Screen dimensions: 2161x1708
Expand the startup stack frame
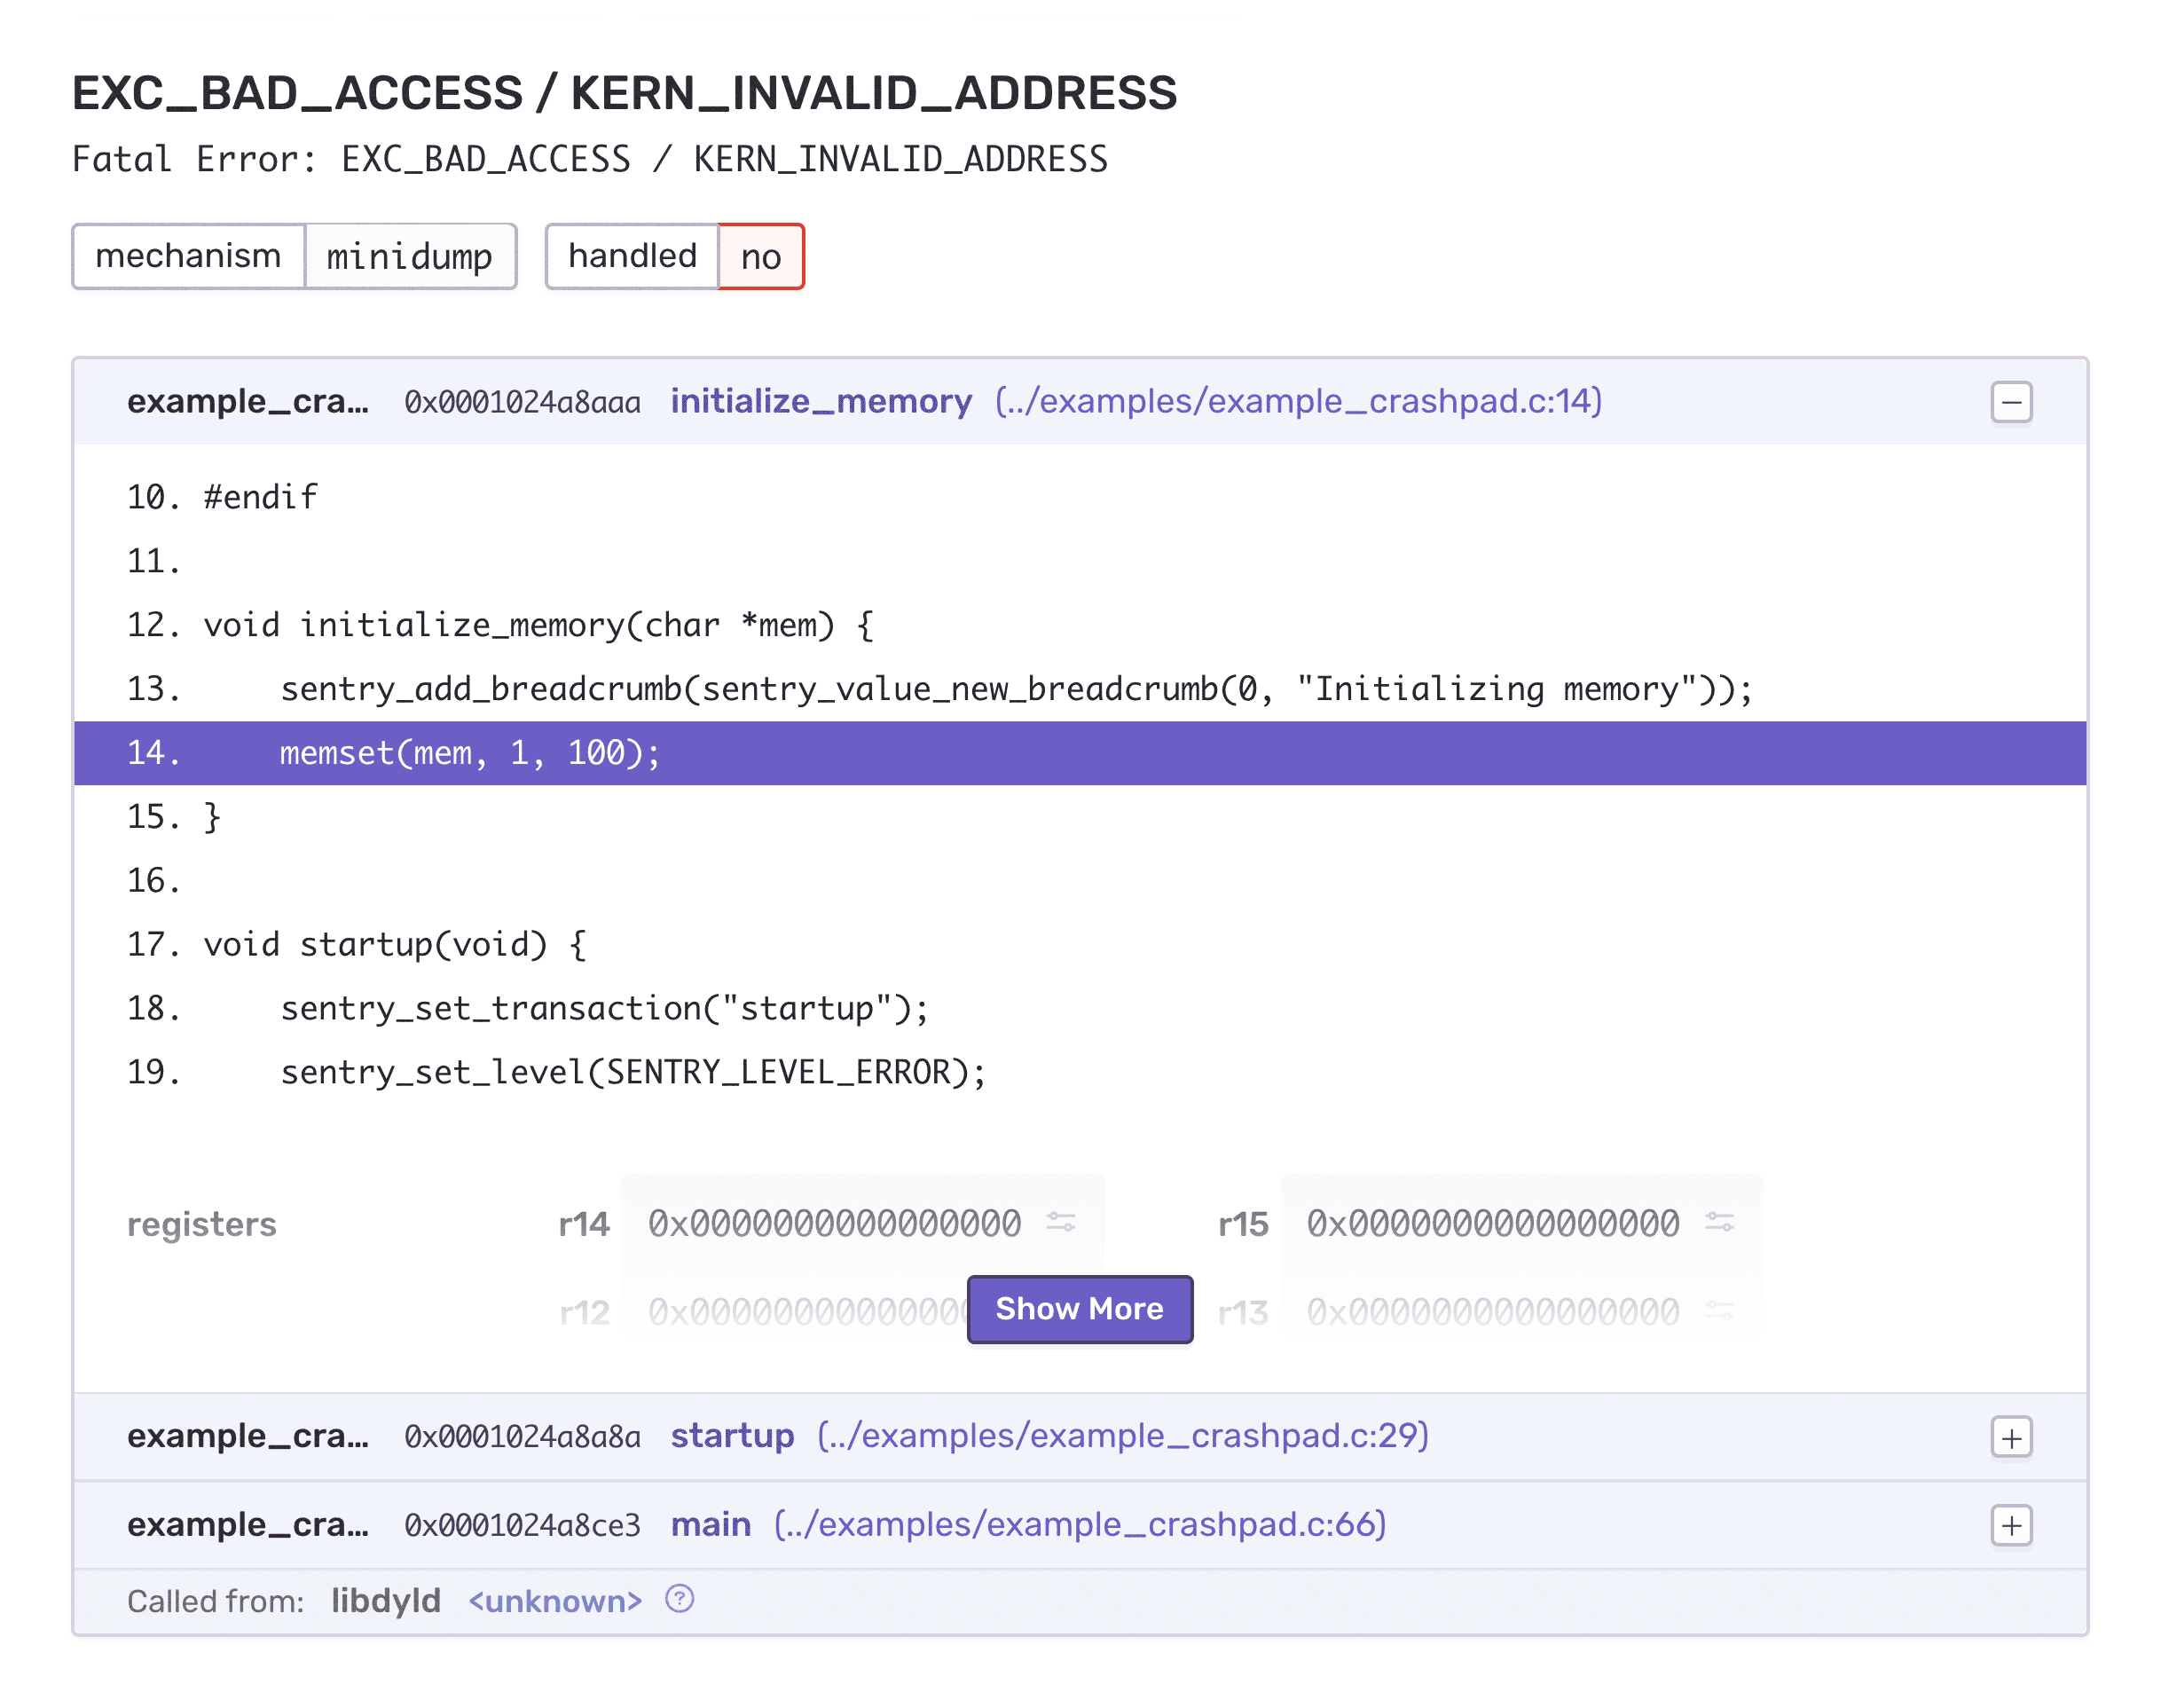[x=2011, y=1437]
